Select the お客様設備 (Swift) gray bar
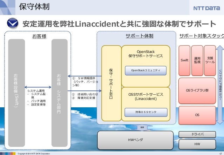224x155 pixels. click(17, 93)
